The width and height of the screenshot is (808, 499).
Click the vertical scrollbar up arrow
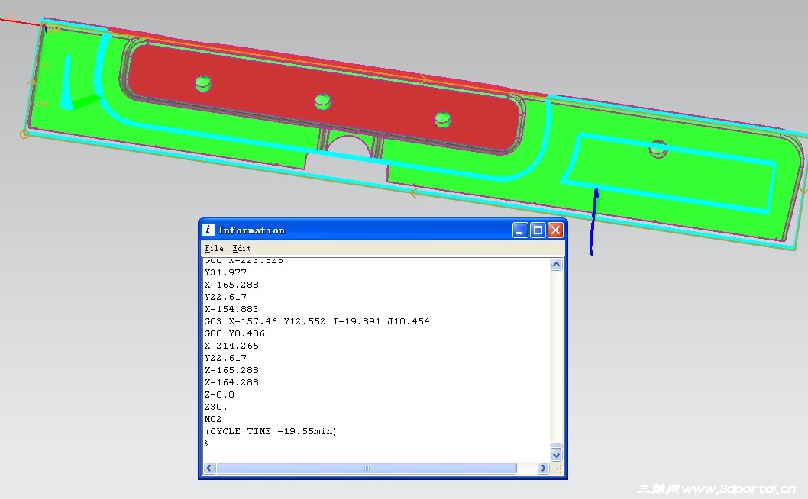point(556,265)
